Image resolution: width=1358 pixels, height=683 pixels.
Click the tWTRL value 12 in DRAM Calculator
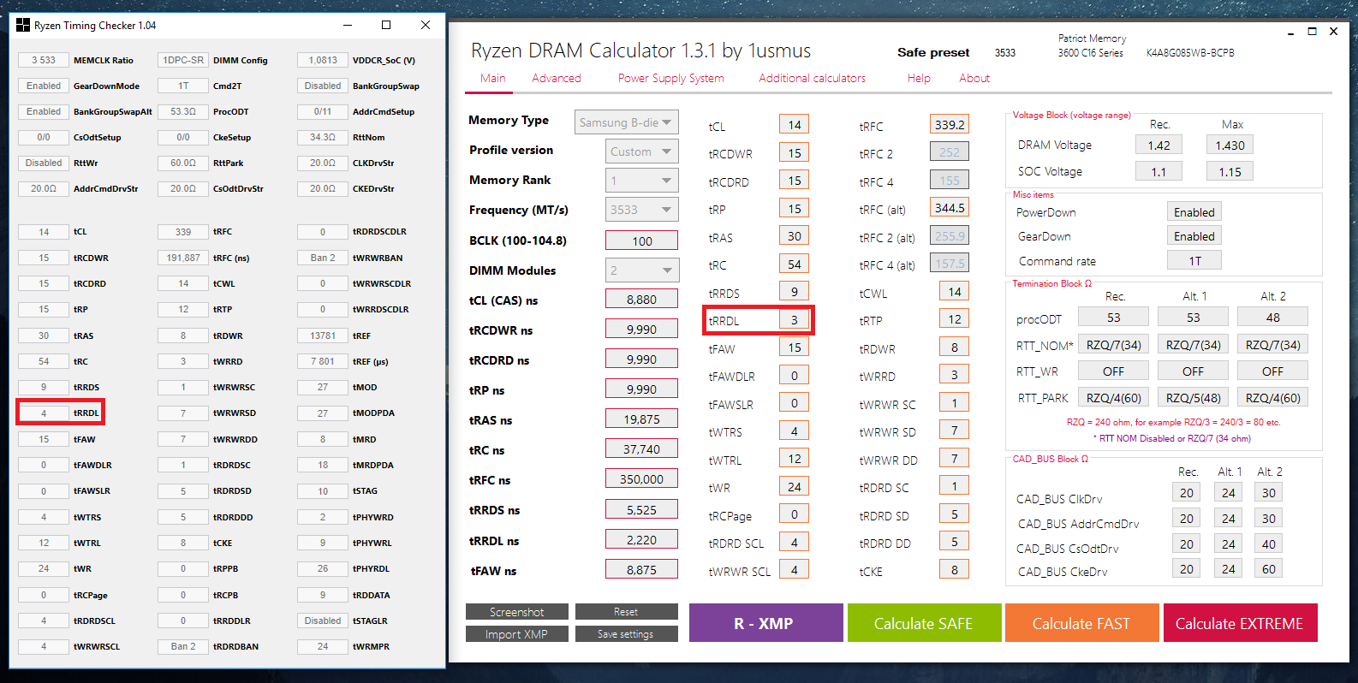coord(795,459)
